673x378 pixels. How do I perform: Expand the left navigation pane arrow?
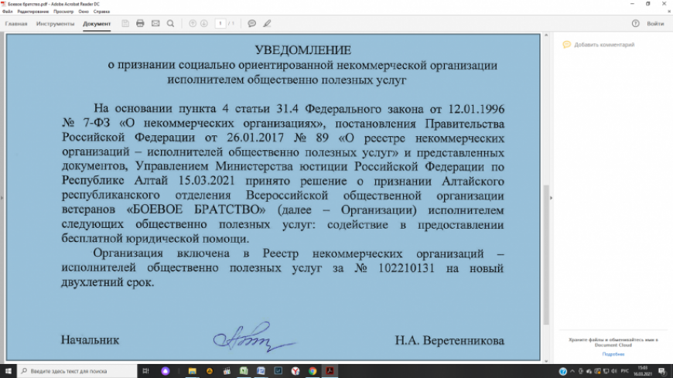[2, 198]
